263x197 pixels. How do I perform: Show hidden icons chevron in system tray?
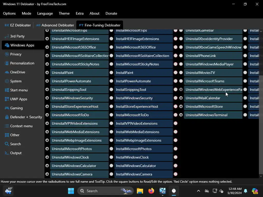[199, 191]
